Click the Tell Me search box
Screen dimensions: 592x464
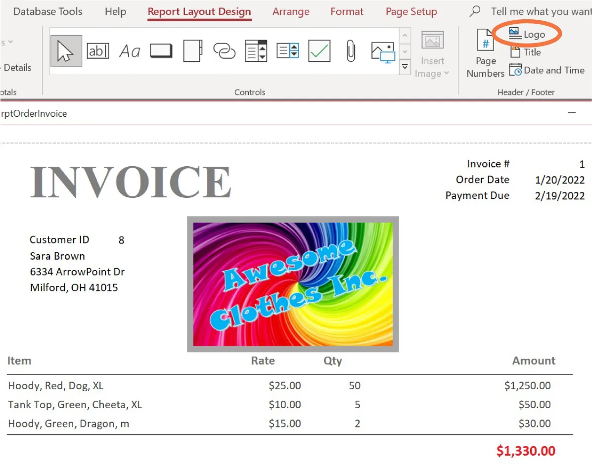pos(540,11)
